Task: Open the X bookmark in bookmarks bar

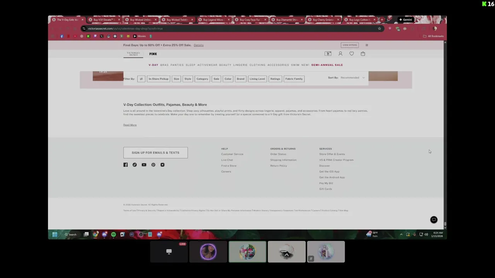Action: (x=102, y=36)
